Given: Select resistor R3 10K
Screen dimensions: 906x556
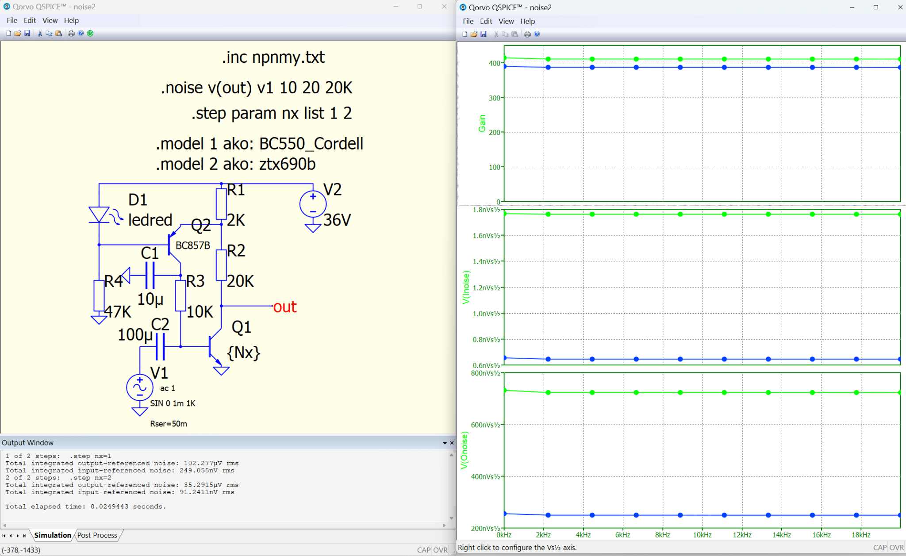Looking at the screenshot, I should pos(180,295).
